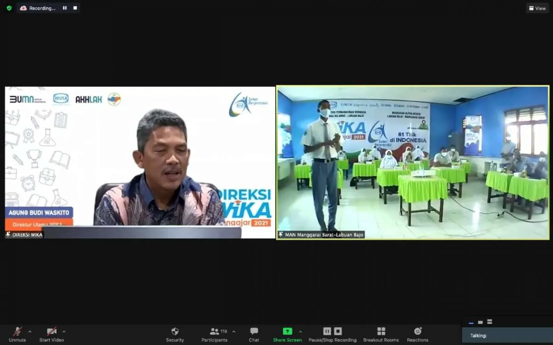
Task: Show the Participants panel
Action: [214, 334]
